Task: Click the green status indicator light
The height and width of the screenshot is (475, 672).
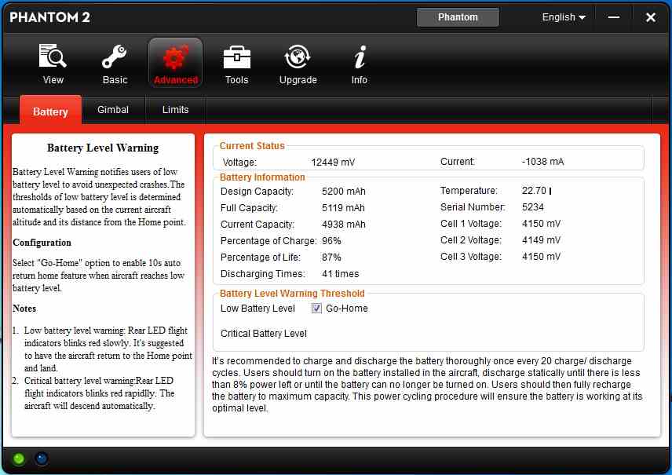Action: point(19,459)
